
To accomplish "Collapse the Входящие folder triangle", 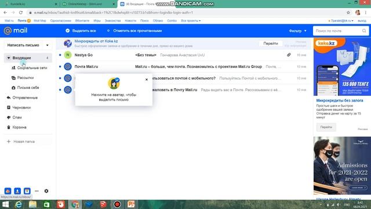I will pos(9,58).
